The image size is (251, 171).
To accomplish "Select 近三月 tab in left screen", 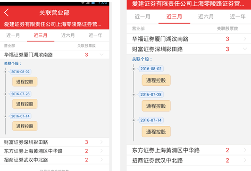I will (x=41, y=35).
